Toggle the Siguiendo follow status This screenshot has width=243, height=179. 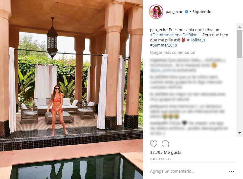click(202, 12)
